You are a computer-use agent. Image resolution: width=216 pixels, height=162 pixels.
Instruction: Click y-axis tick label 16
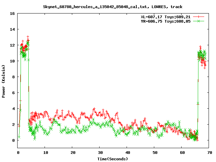click(12, 13)
